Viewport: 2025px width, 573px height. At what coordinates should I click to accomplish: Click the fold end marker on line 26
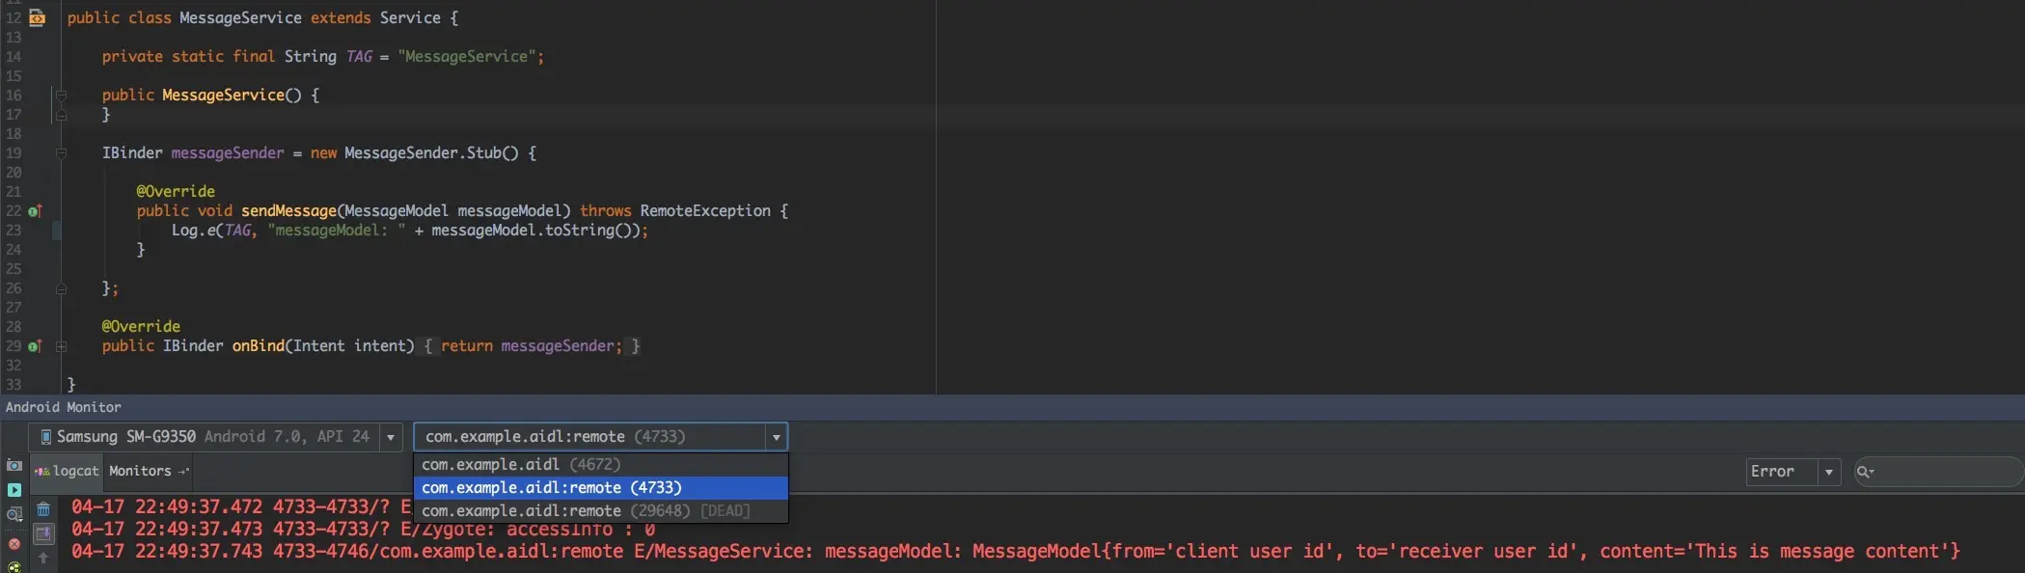point(61,288)
